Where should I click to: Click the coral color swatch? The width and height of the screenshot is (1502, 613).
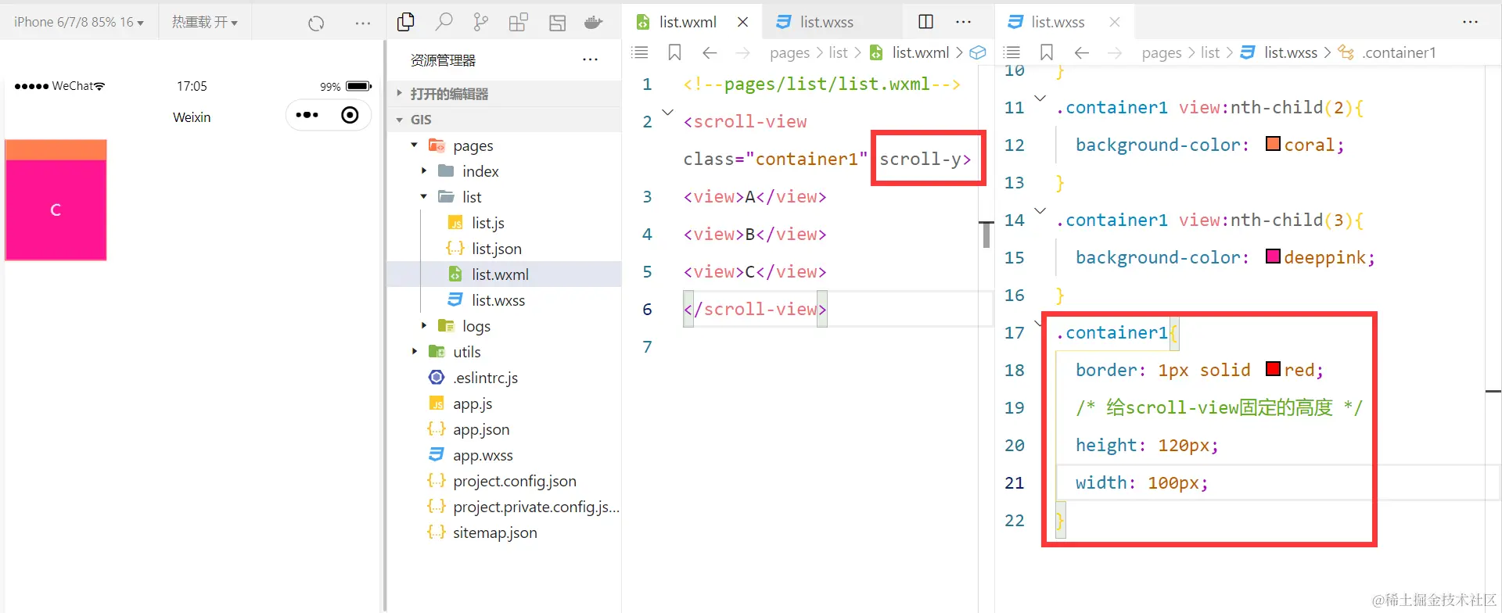click(1273, 144)
